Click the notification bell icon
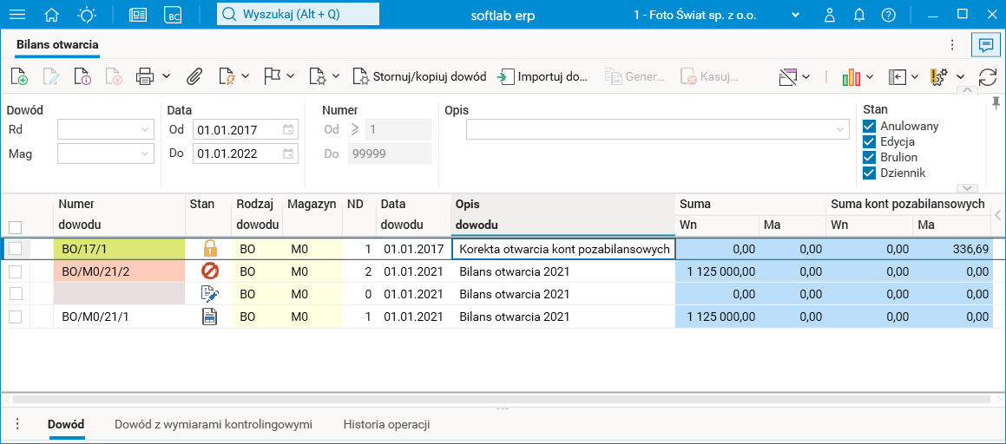Screen dimensions: 1006x444 point(859,15)
